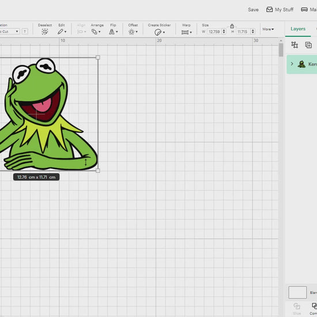
Task: Open the Warp dropdown
Action: [186, 32]
